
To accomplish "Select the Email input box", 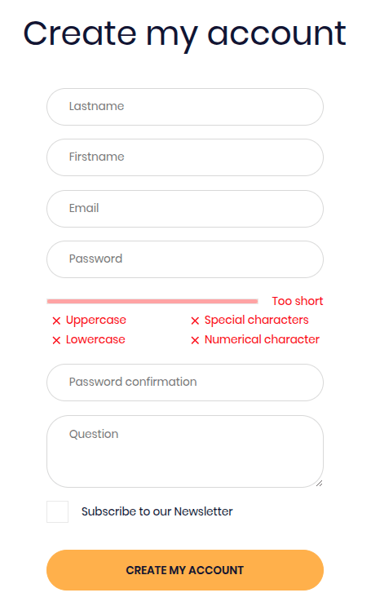I will pos(185,209).
